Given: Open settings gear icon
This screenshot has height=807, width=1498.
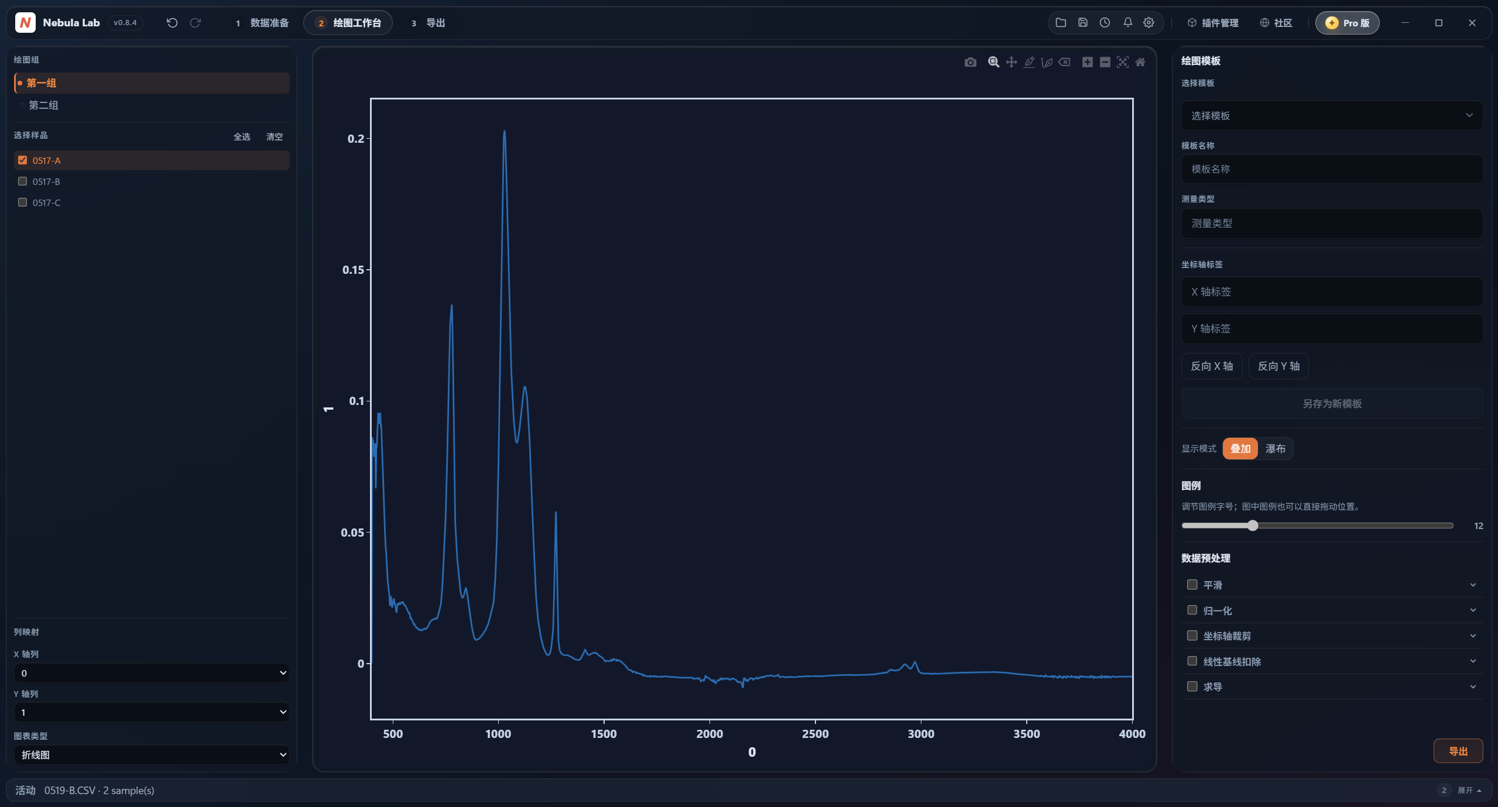Looking at the screenshot, I should click(x=1148, y=23).
